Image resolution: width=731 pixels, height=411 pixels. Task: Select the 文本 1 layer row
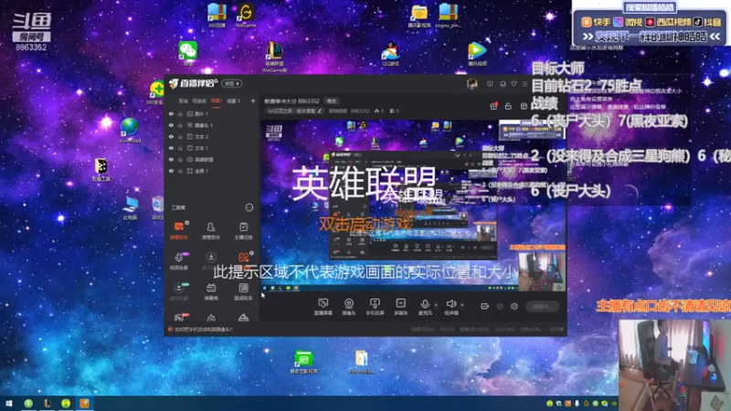212,148
